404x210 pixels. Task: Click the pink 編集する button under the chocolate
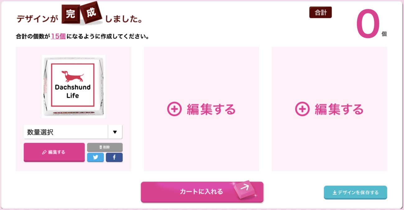[x=54, y=152]
